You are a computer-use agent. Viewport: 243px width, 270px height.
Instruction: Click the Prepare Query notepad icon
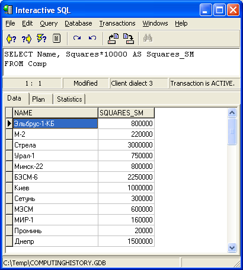pos(56,38)
